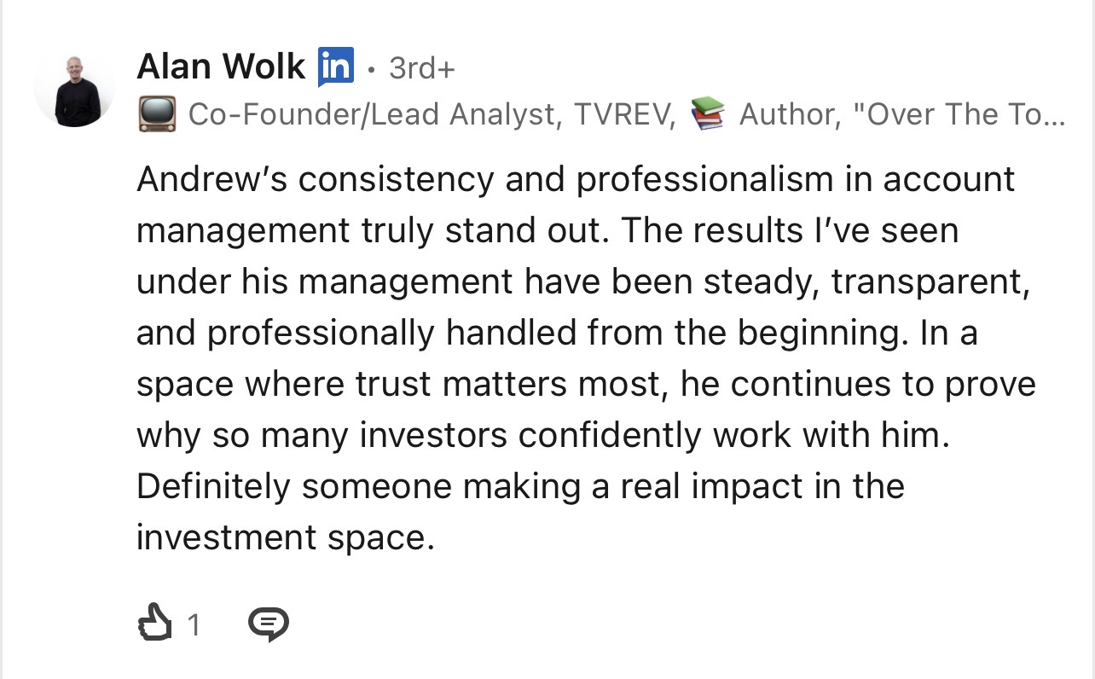Viewport: 1095px width, 679px height.
Task: Click the dot separator before 3rd+
Action: tap(371, 69)
